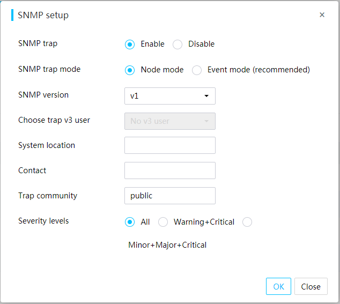
Task: Select Event mode (recommended) radio button
Action: (x=197, y=70)
